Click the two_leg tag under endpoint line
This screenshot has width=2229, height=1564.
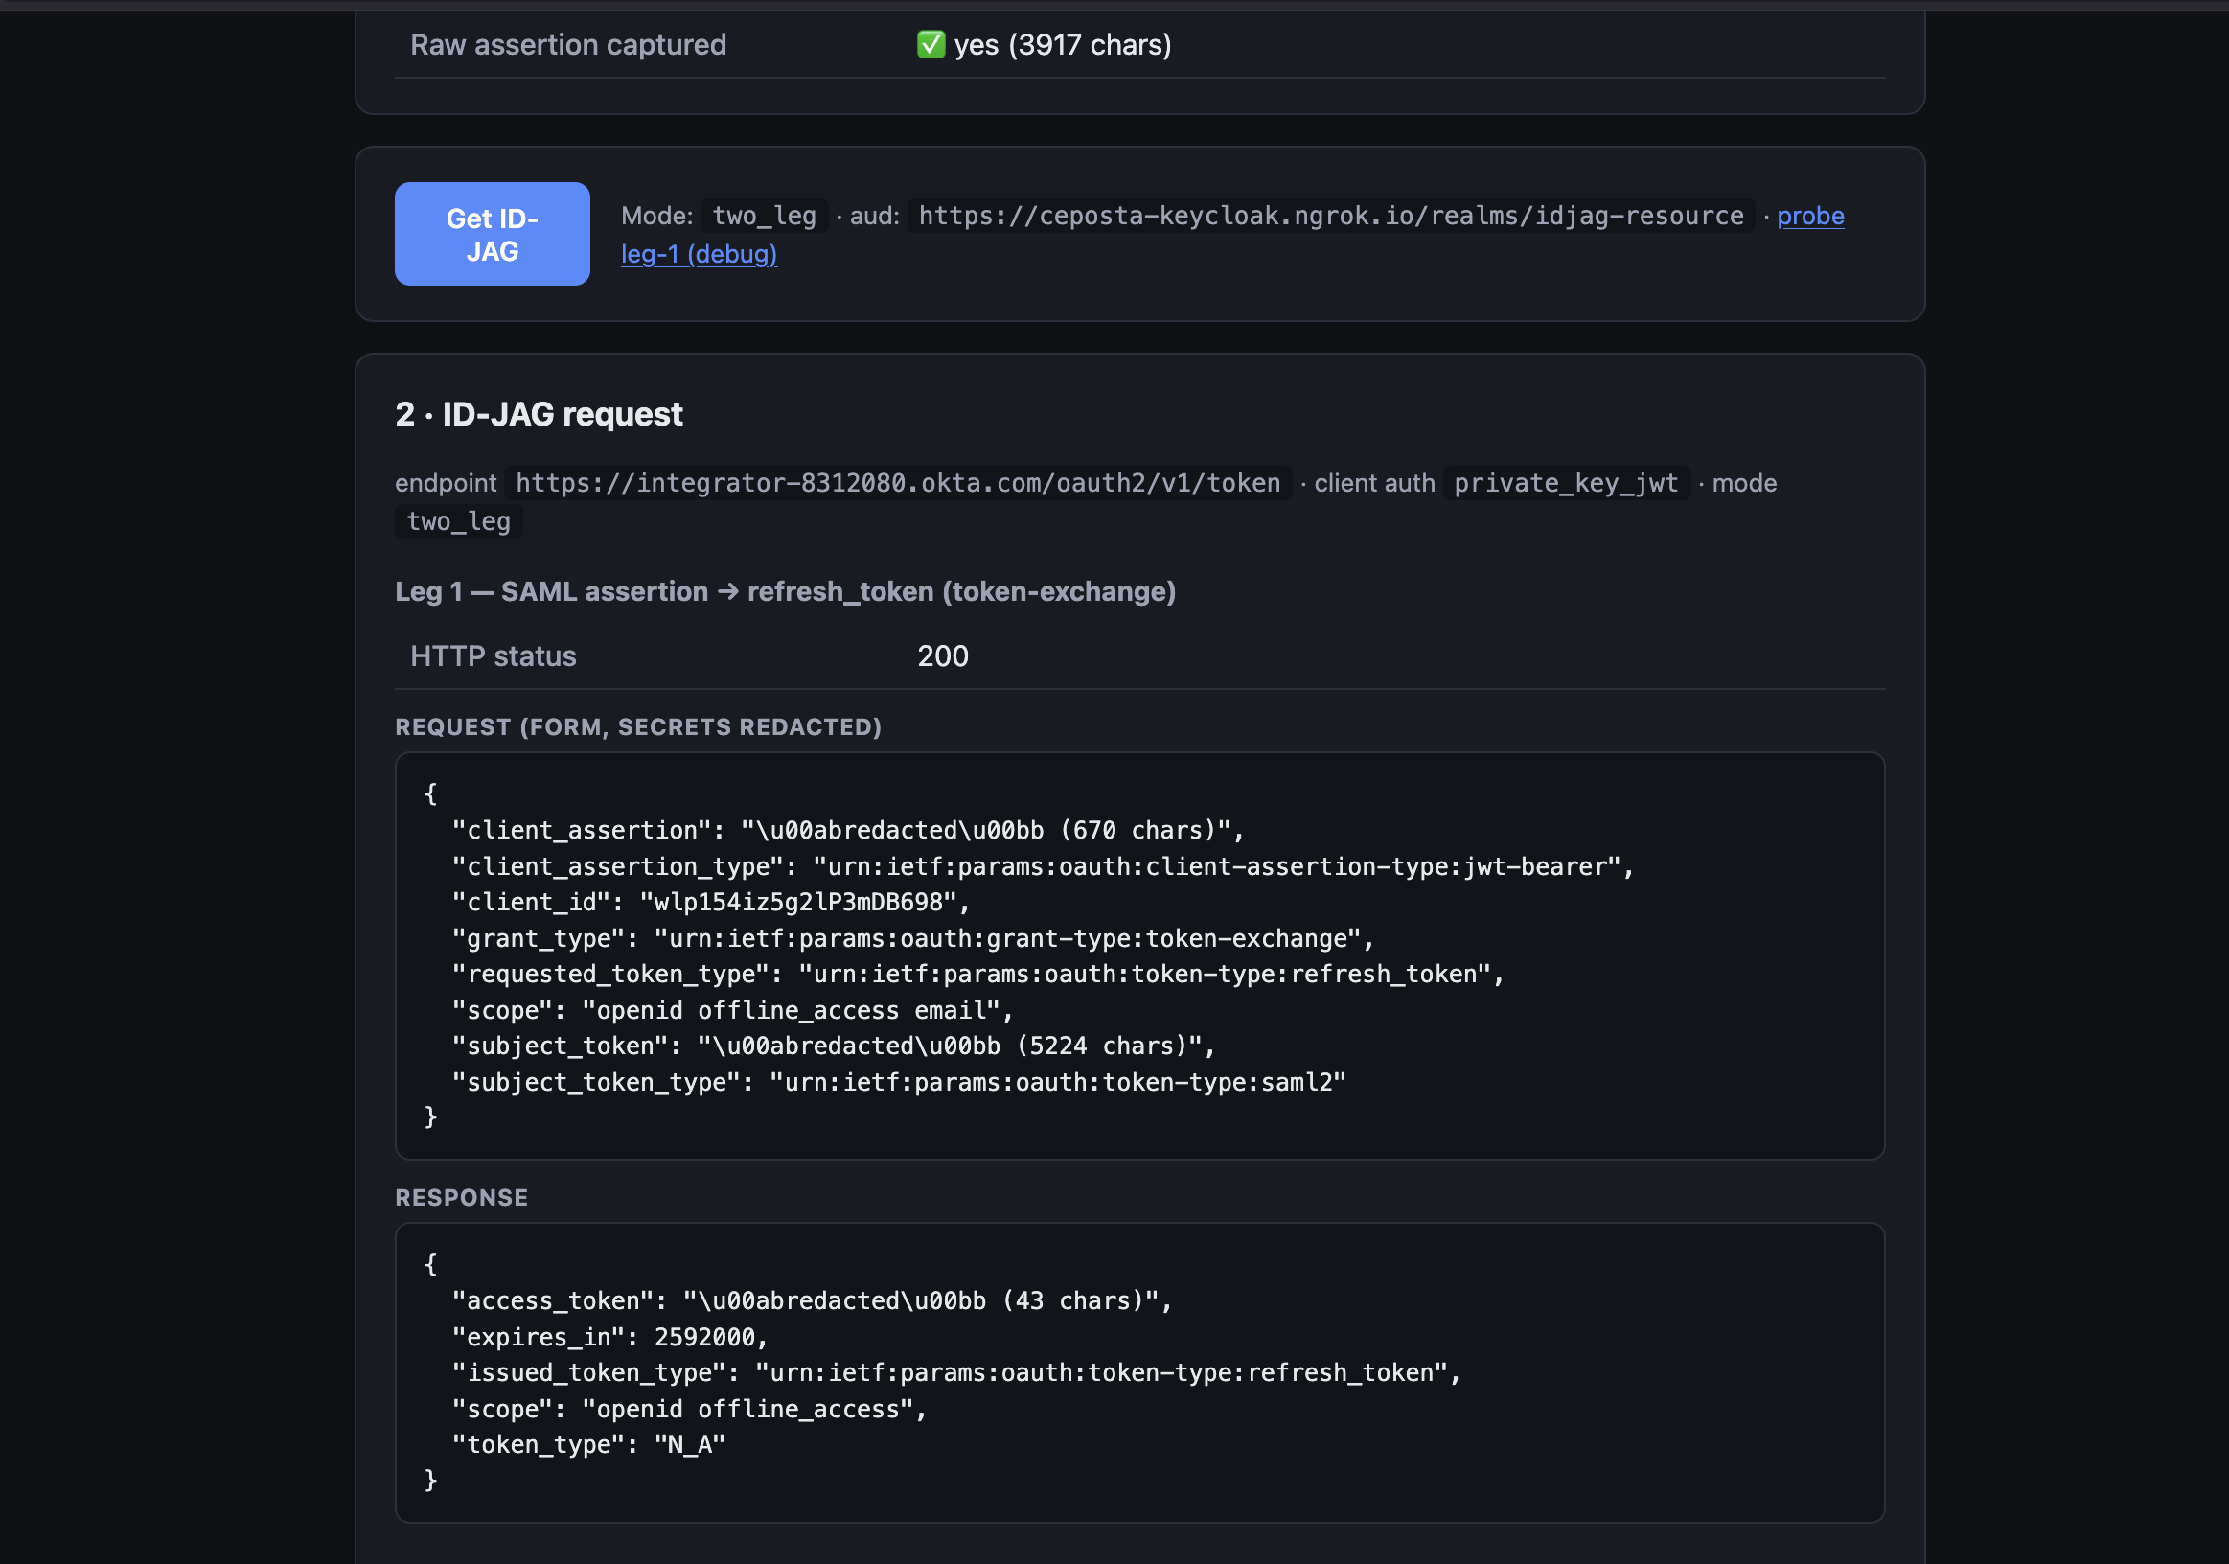[x=458, y=522]
